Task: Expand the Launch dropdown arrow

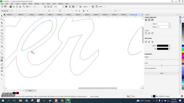Action: click(x=105, y=7)
